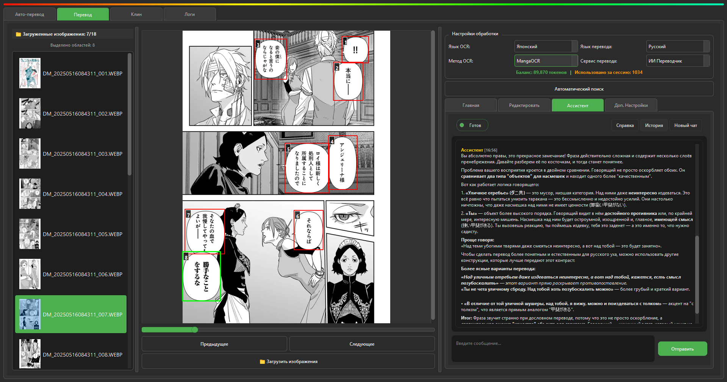Select region 5 speech bubble box
The height and width of the screenshot is (382, 727).
coord(306,168)
